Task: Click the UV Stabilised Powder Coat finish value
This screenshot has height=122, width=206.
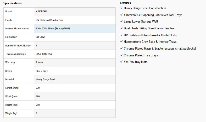Action: point(49,20)
